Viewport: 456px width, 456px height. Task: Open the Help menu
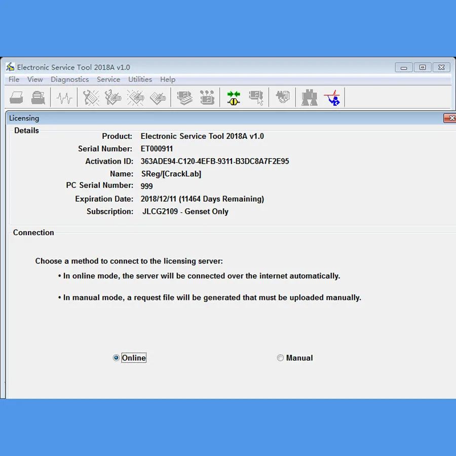point(168,80)
